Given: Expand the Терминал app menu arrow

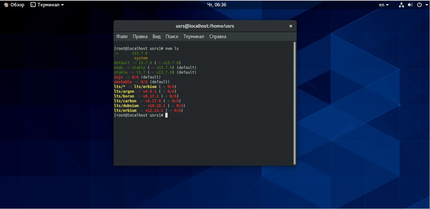Looking at the screenshot, I should coord(62,5).
